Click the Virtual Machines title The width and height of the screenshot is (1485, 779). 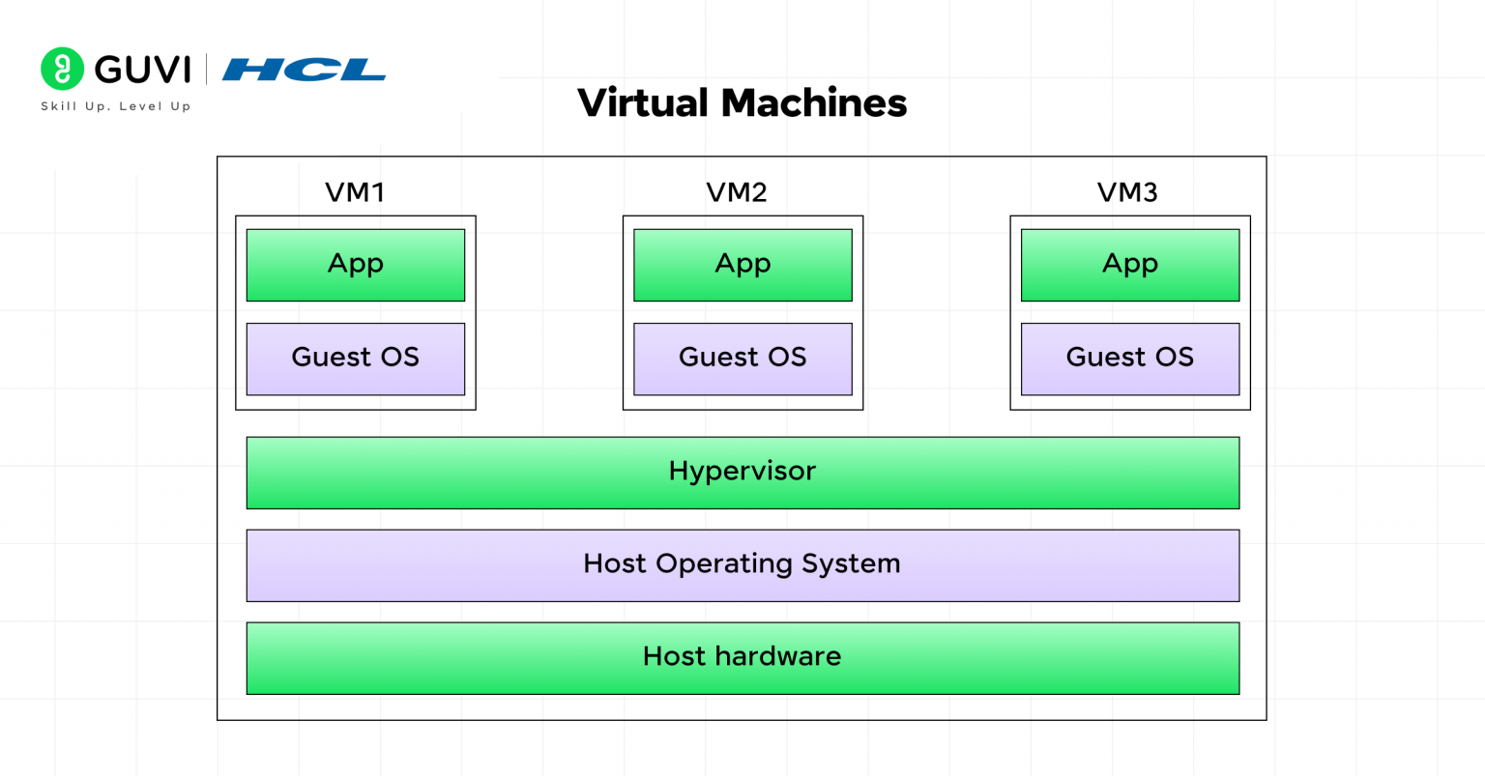click(x=742, y=102)
